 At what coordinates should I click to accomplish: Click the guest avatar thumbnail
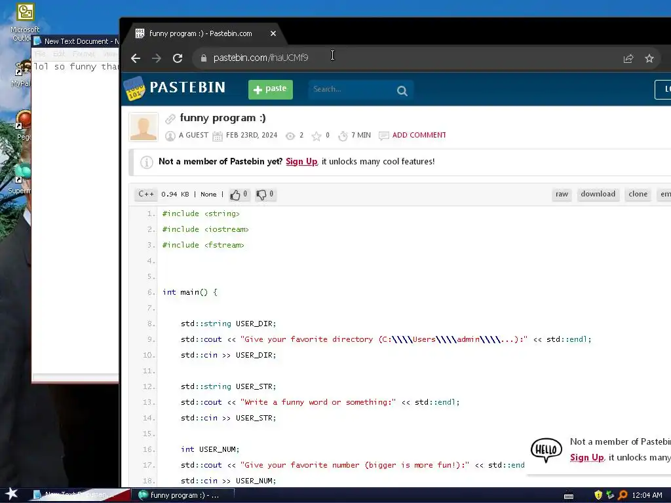point(144,127)
